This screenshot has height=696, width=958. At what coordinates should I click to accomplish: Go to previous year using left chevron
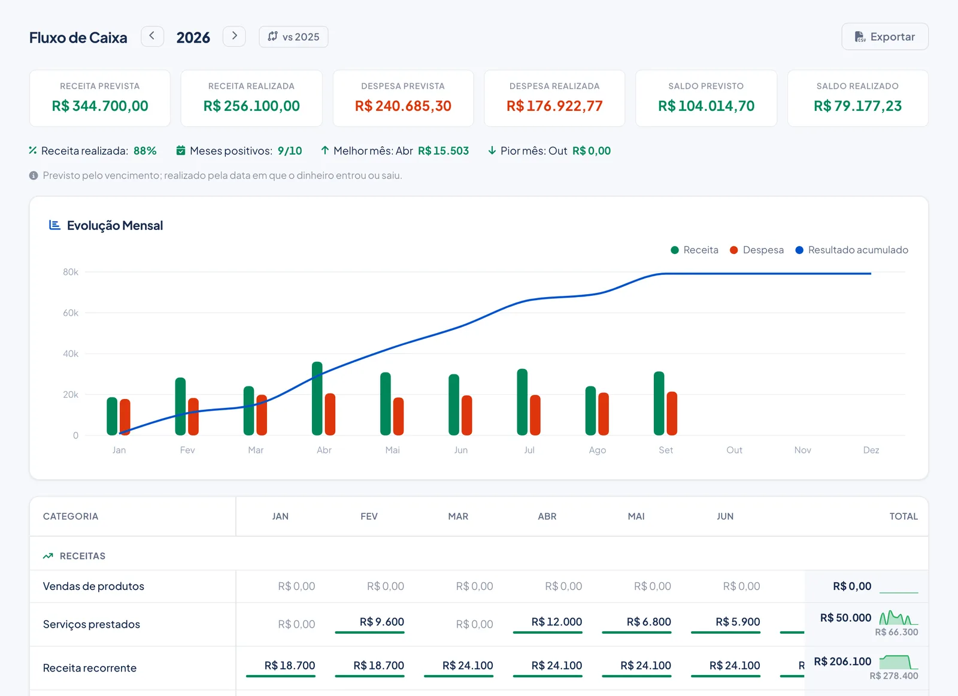(x=152, y=37)
